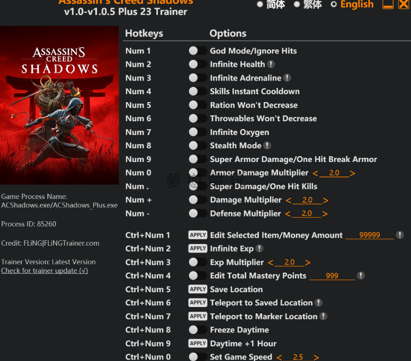411x361 pixels.
Task: Apply Daytime +1 Hour
Action: pyautogui.click(x=198, y=344)
